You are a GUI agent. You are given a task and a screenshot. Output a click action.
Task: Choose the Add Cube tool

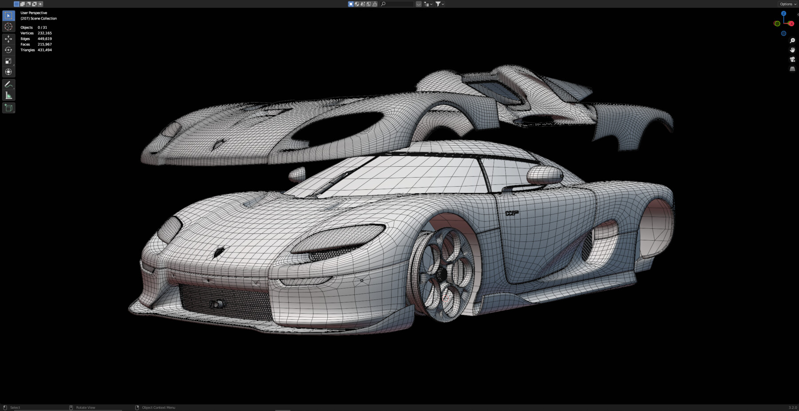click(8, 108)
